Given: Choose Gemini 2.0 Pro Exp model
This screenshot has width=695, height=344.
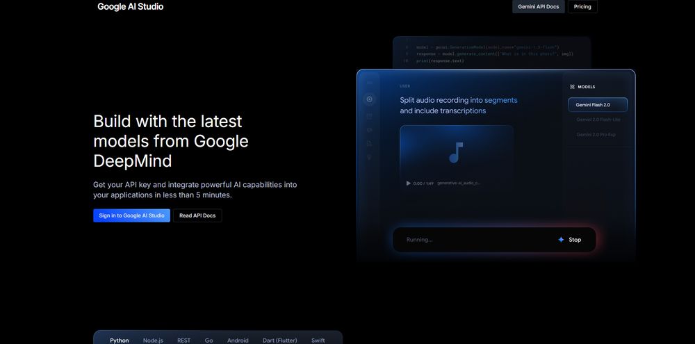Looking at the screenshot, I should tap(596, 134).
